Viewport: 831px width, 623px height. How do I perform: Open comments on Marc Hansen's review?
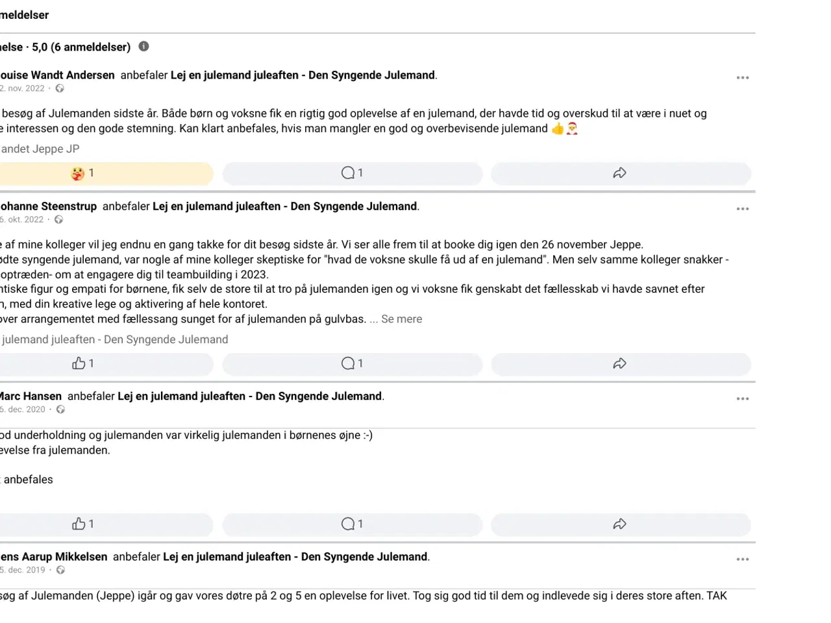352,524
